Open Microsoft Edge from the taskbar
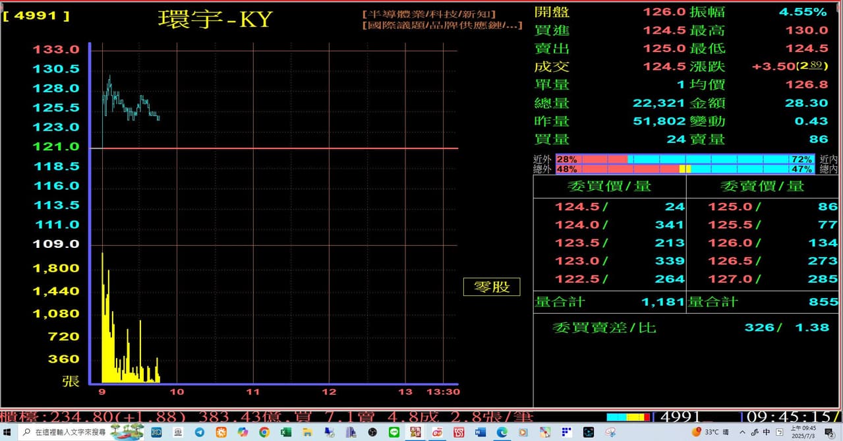The height and width of the screenshot is (441, 843). click(x=502, y=433)
